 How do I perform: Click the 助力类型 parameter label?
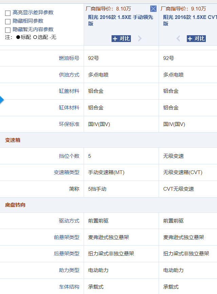tap(69, 270)
